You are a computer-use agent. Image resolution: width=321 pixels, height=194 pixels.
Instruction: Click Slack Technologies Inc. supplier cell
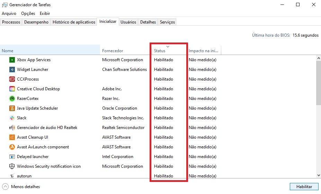coord(123,118)
